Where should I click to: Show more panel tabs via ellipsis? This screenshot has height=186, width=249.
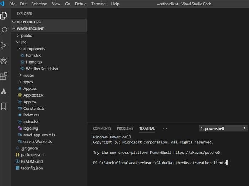point(165,128)
